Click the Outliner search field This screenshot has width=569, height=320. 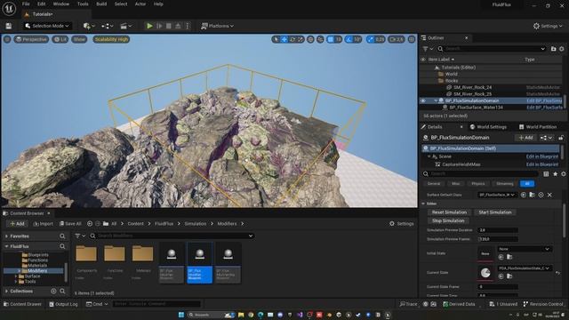pyautogui.click(x=492, y=49)
